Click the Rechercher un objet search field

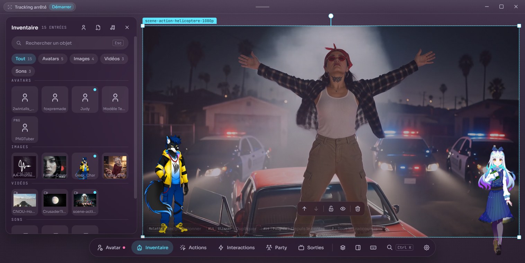point(70,43)
